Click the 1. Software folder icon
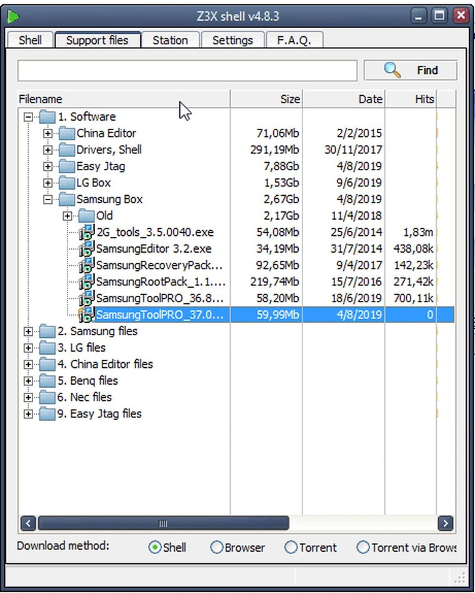Viewport: 475px width, 593px height. point(47,116)
